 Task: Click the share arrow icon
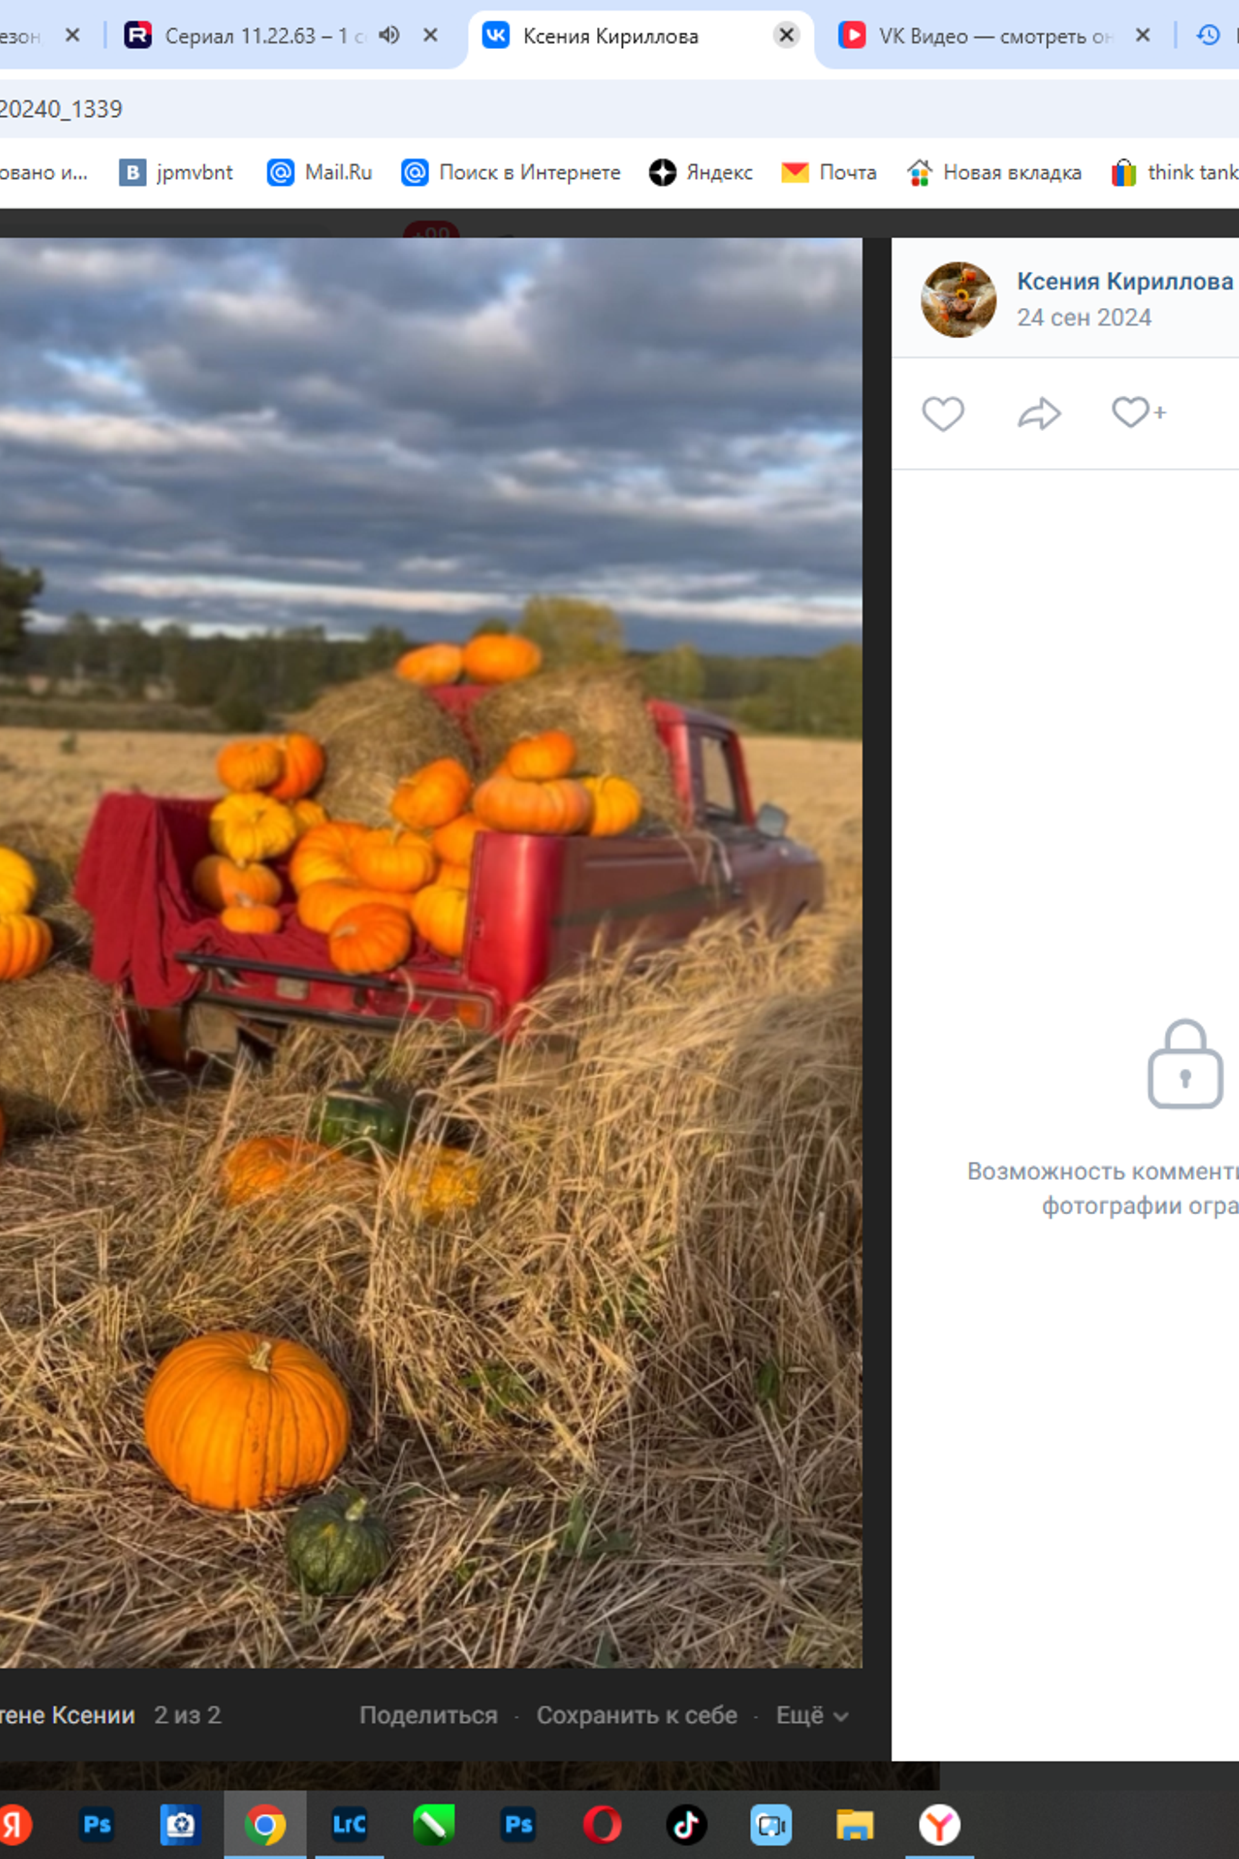(1038, 413)
